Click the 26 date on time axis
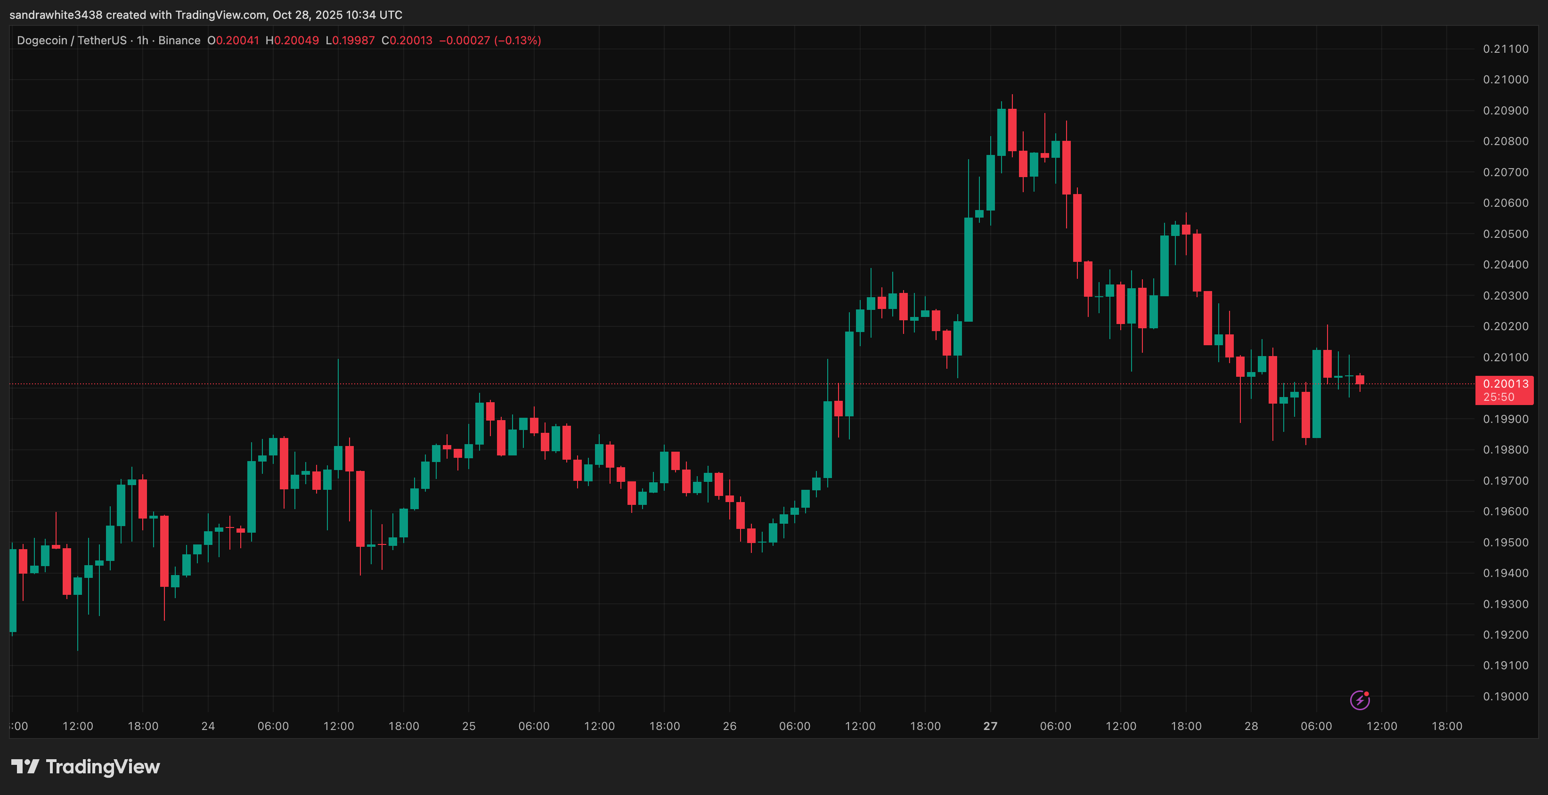This screenshot has height=795, width=1548. coord(730,726)
